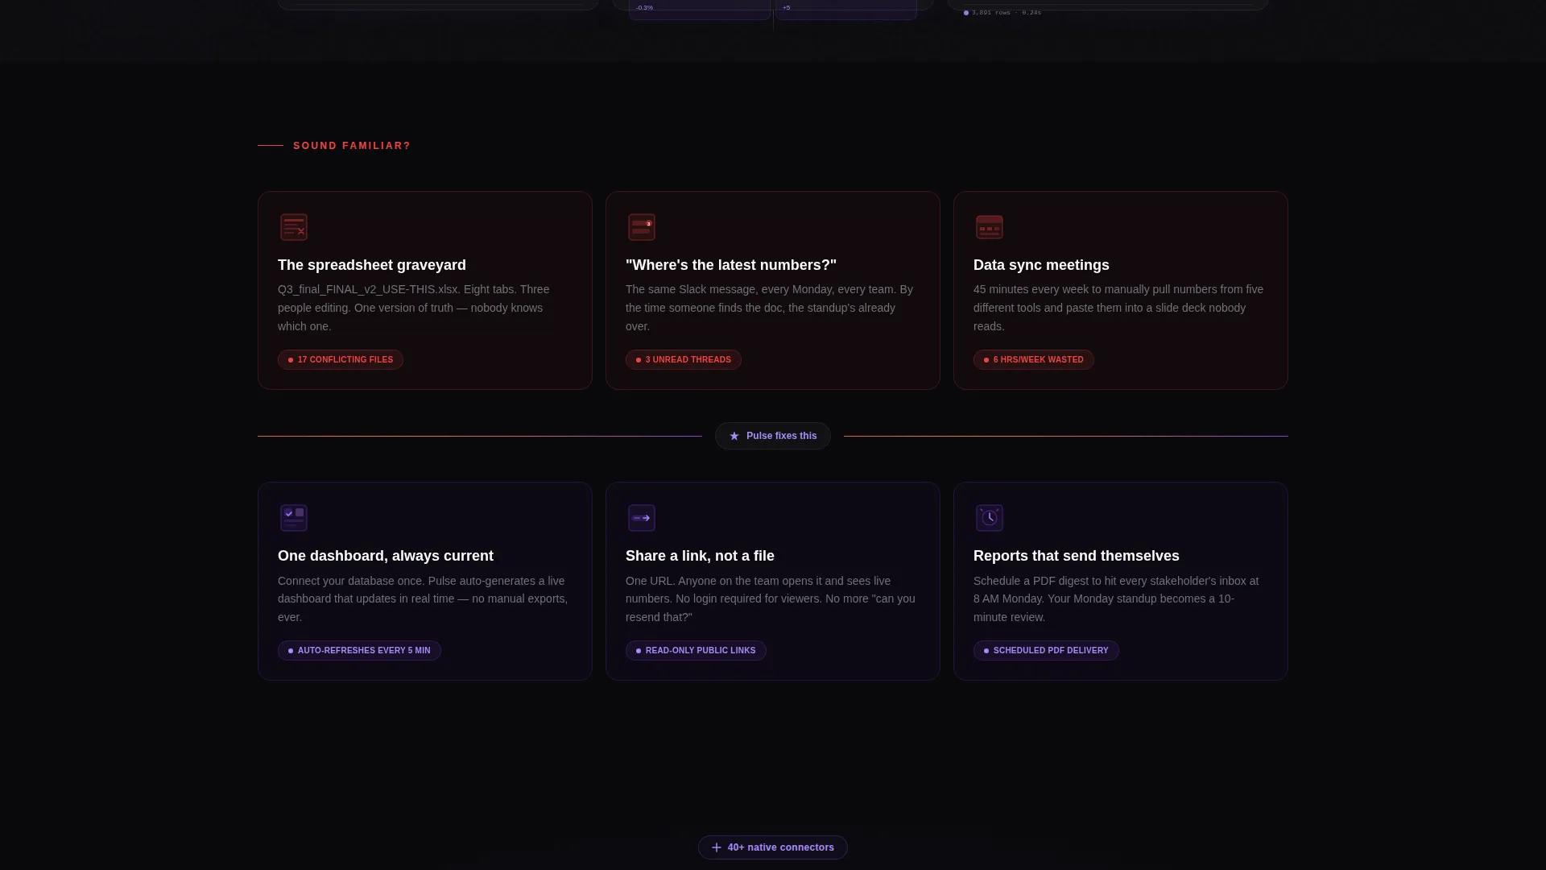Click the spreadsheet graveyard icon
1546x870 pixels.
pos(294,227)
